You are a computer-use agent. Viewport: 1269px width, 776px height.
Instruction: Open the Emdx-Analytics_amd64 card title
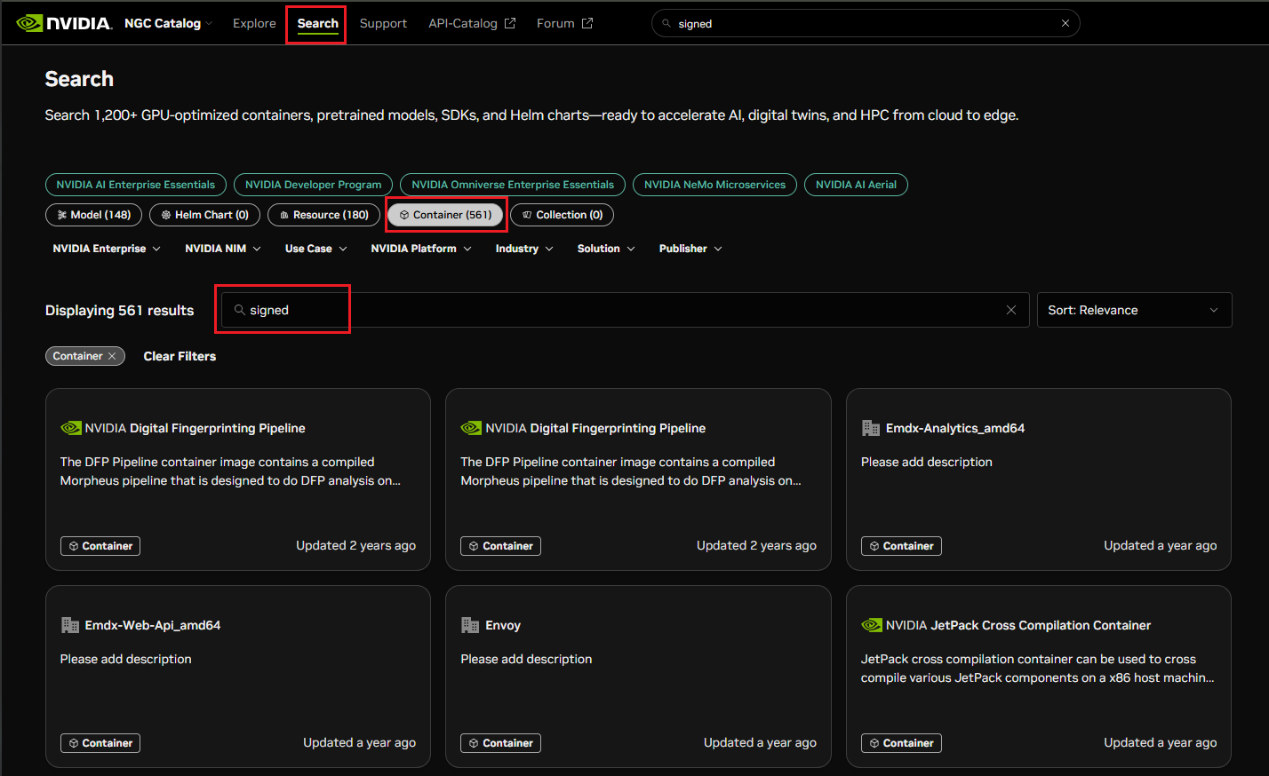955,428
